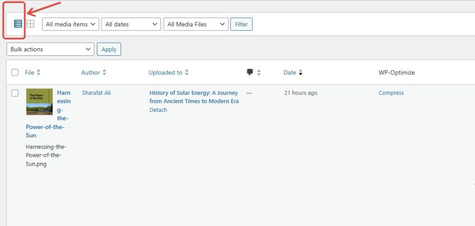Click the comments bubble column icon
The image size is (475, 226).
[x=250, y=72]
